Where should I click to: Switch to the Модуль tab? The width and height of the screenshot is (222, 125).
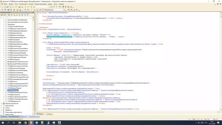[49, 114]
